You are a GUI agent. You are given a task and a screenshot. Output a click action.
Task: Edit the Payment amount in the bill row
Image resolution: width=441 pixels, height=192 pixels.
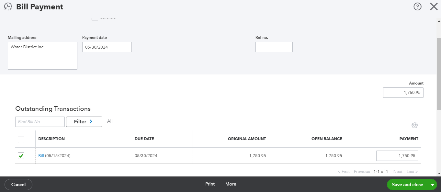point(397,156)
